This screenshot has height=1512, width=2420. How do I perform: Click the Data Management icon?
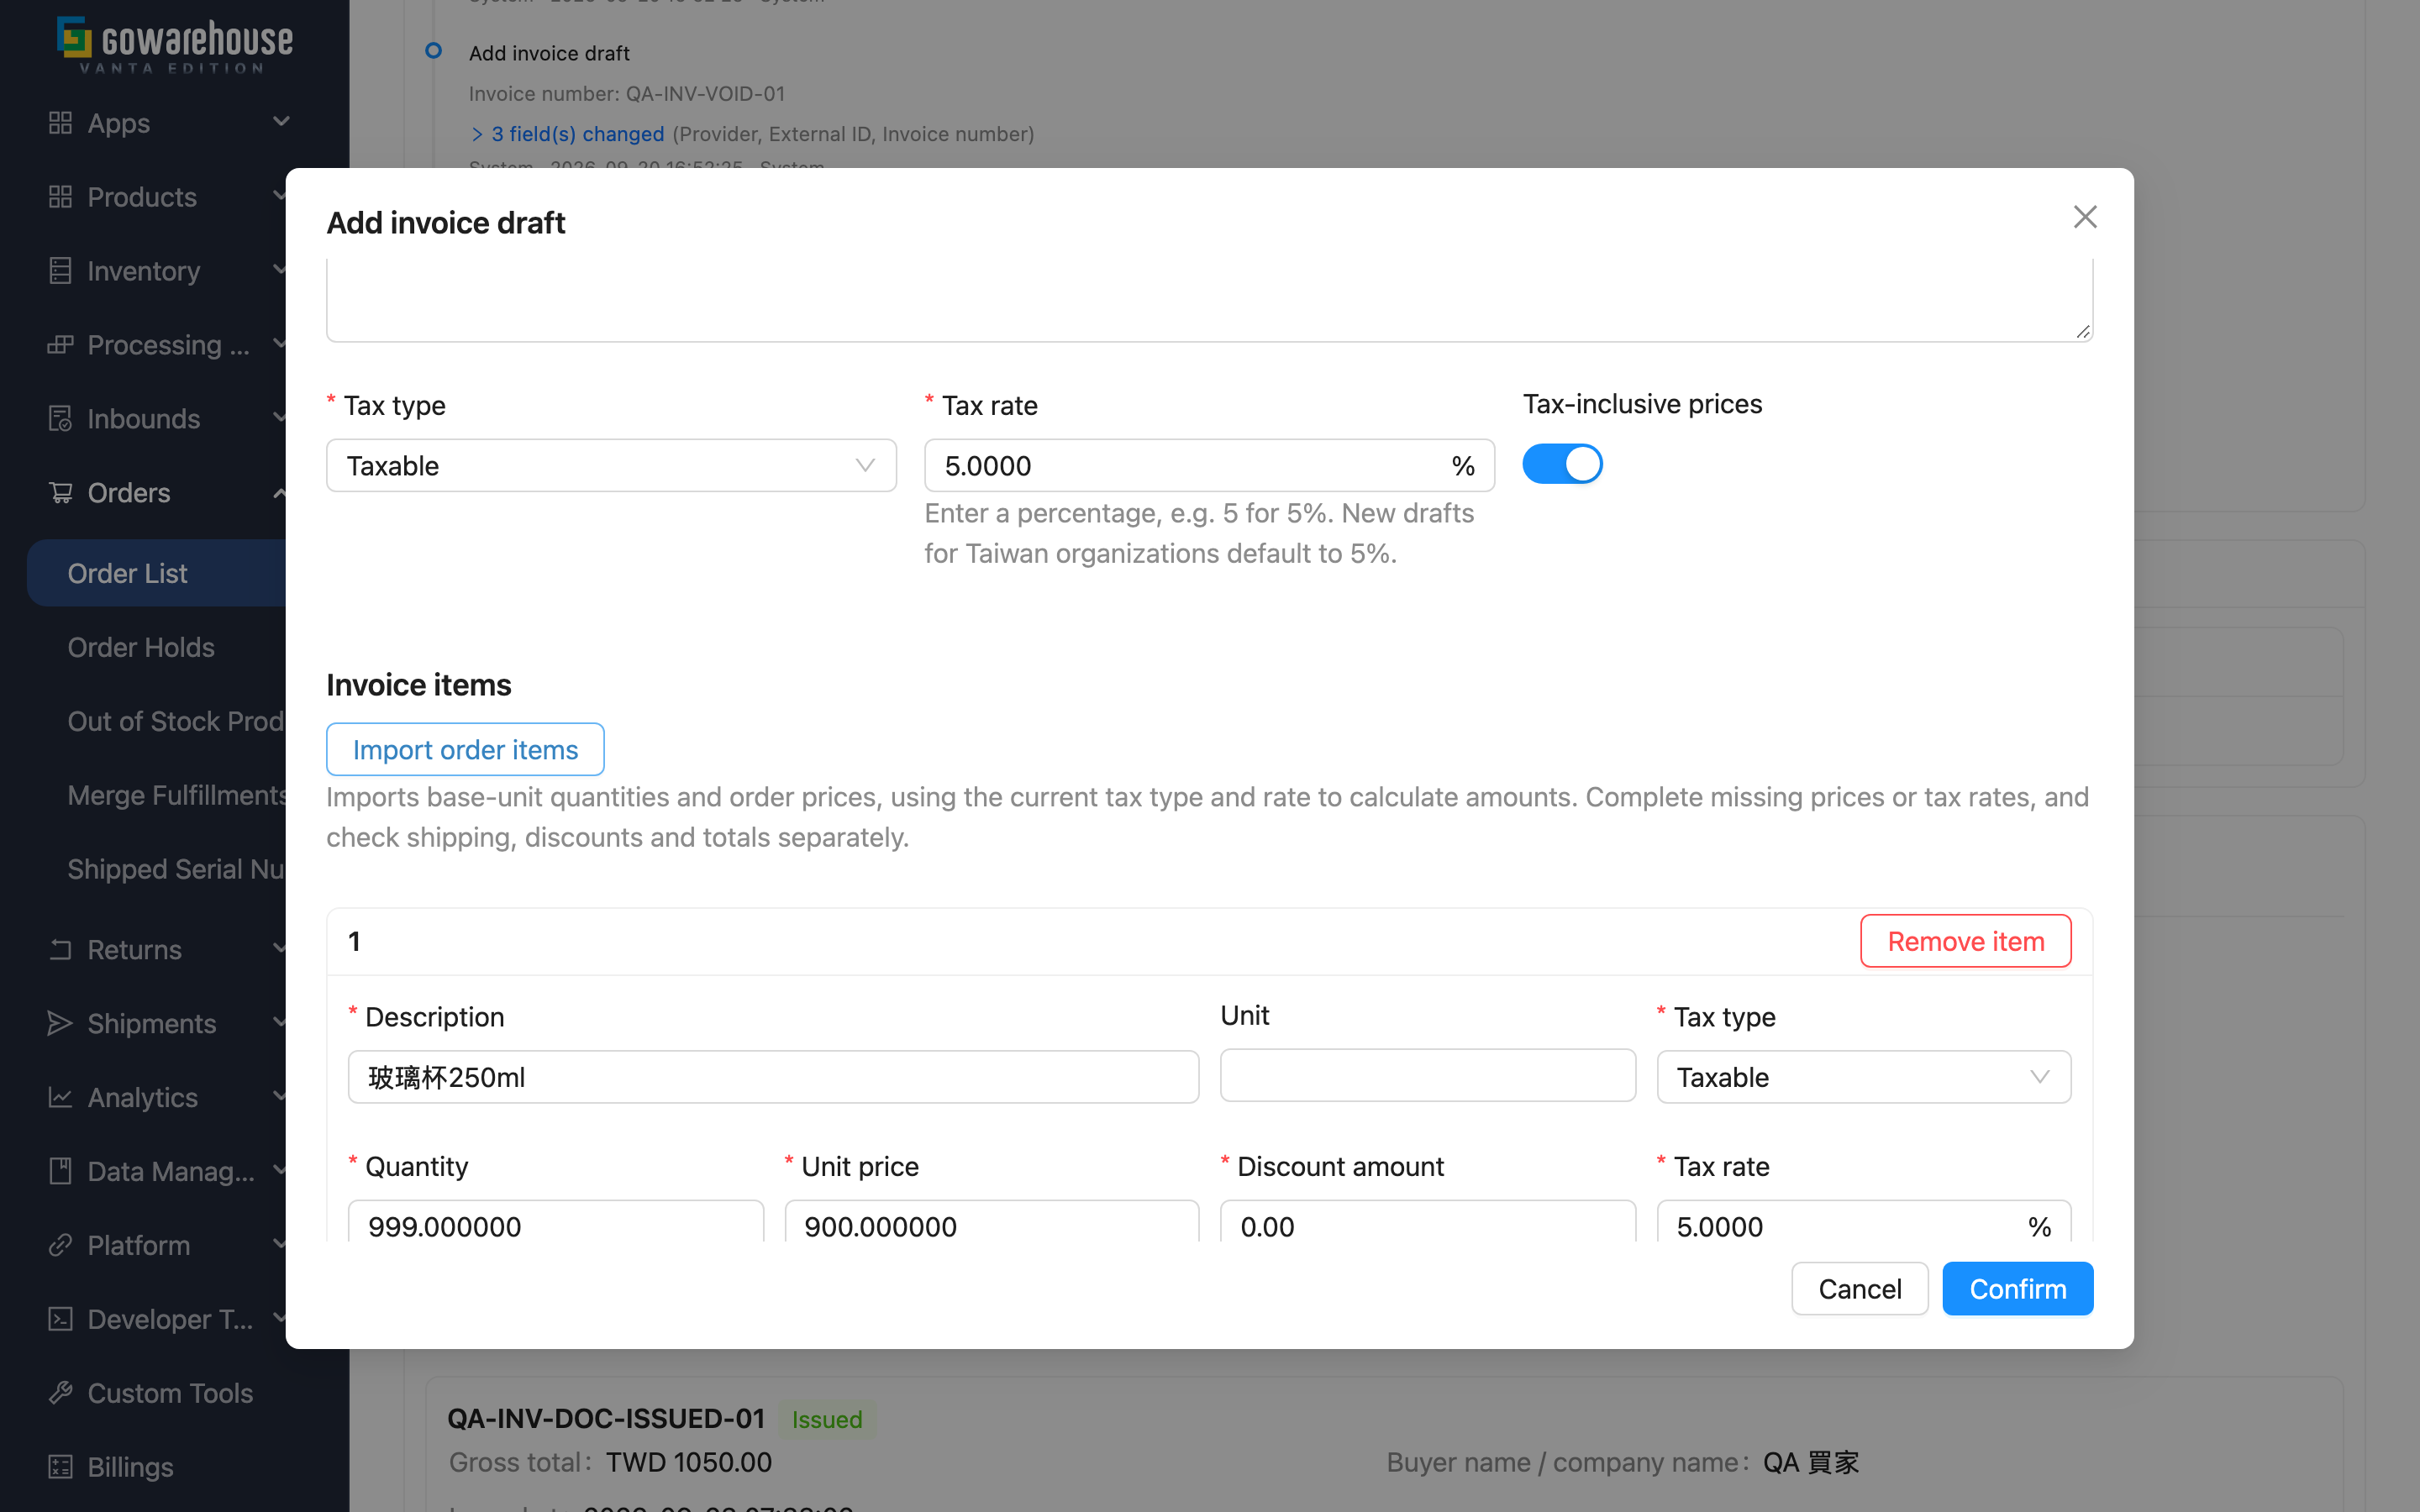coord(60,1171)
